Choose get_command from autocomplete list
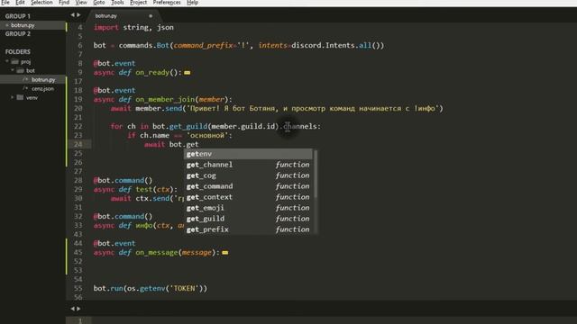 pos(248,186)
